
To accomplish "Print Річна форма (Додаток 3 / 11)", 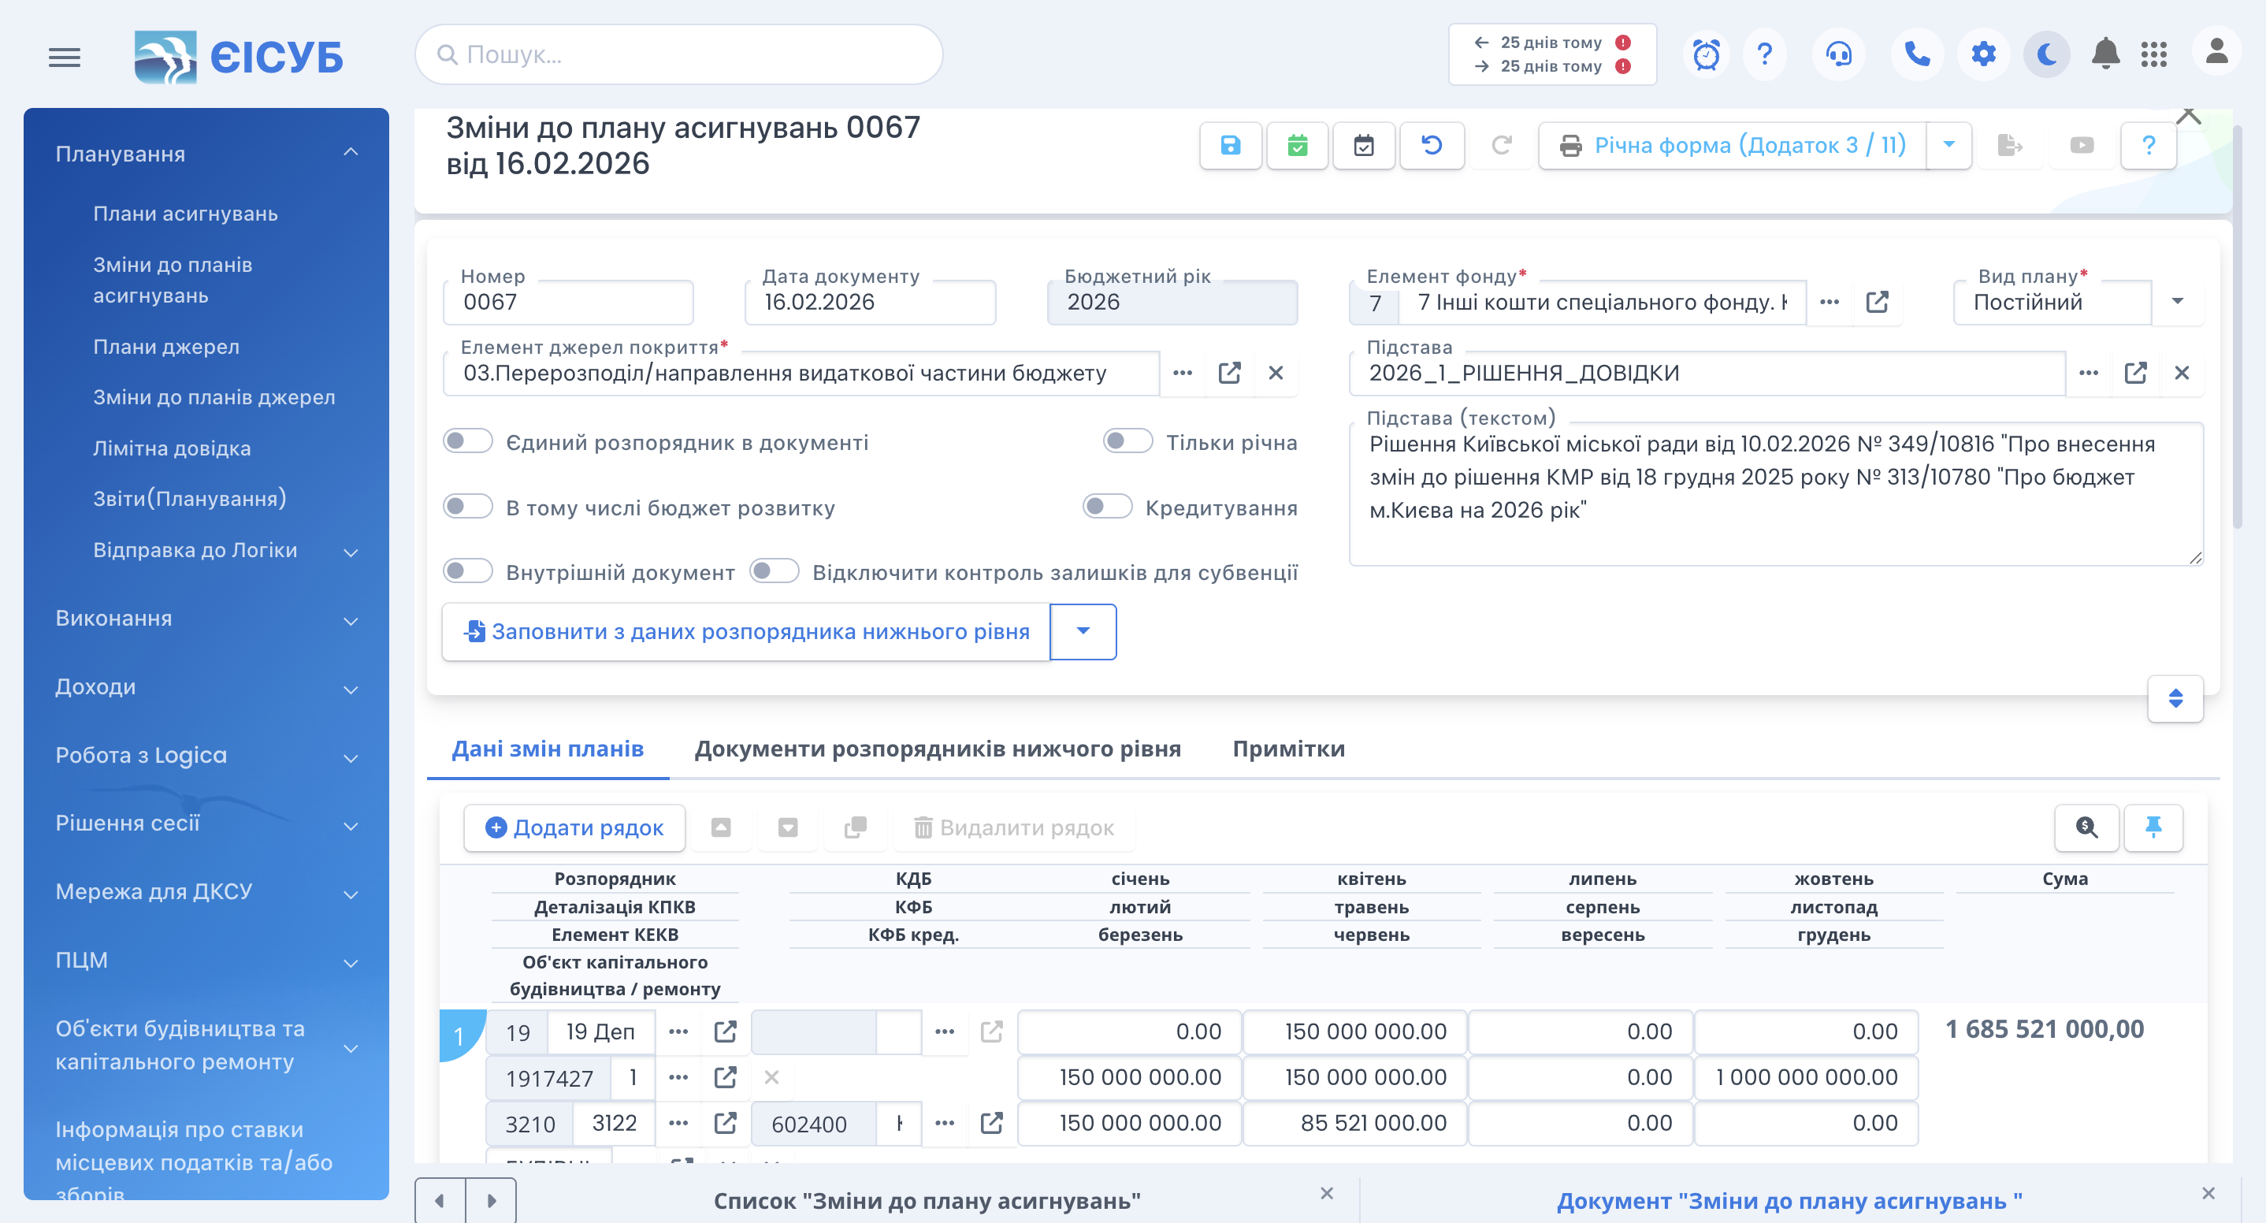I will point(1731,145).
